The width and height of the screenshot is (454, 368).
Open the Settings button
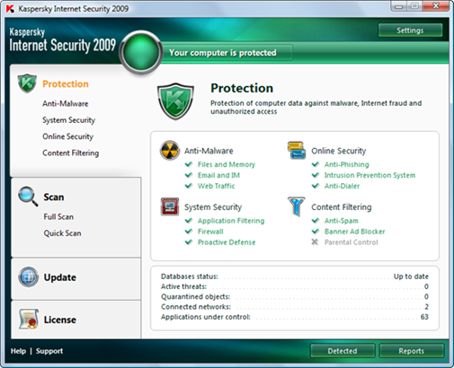point(410,31)
